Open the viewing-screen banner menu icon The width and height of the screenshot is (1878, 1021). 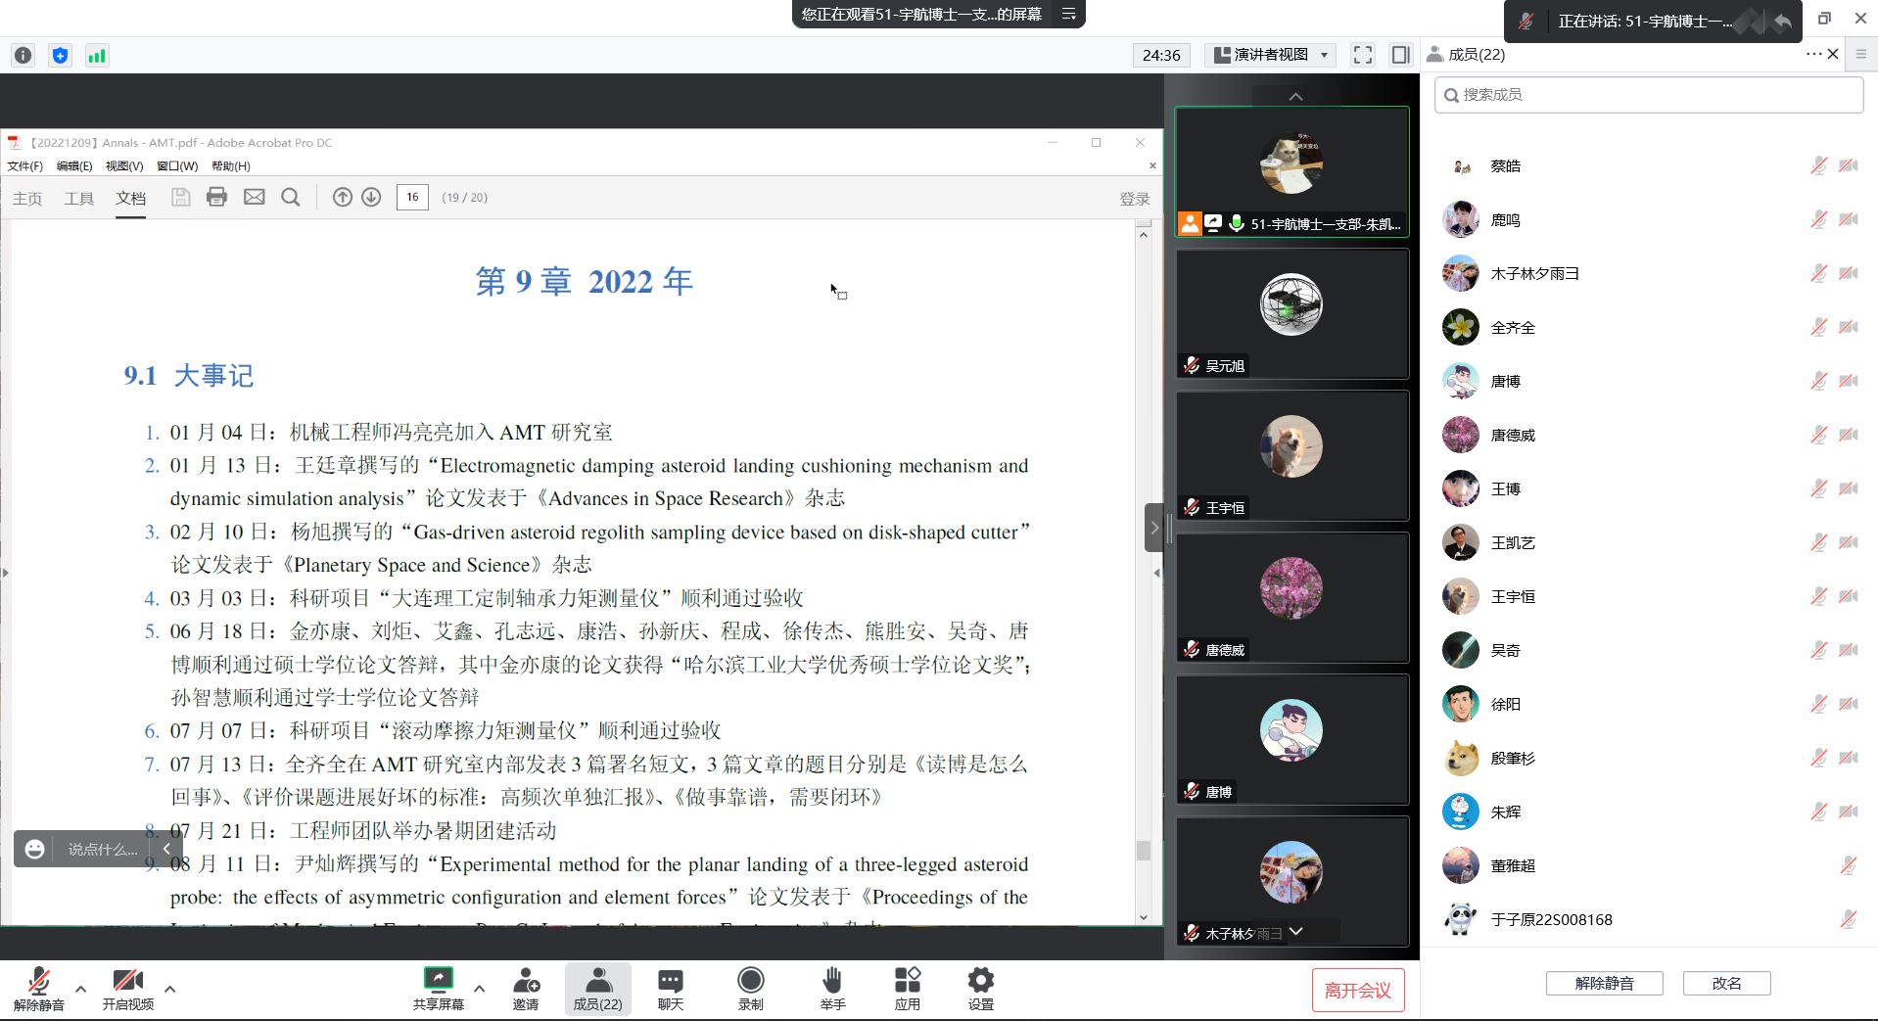pyautogui.click(x=1069, y=14)
